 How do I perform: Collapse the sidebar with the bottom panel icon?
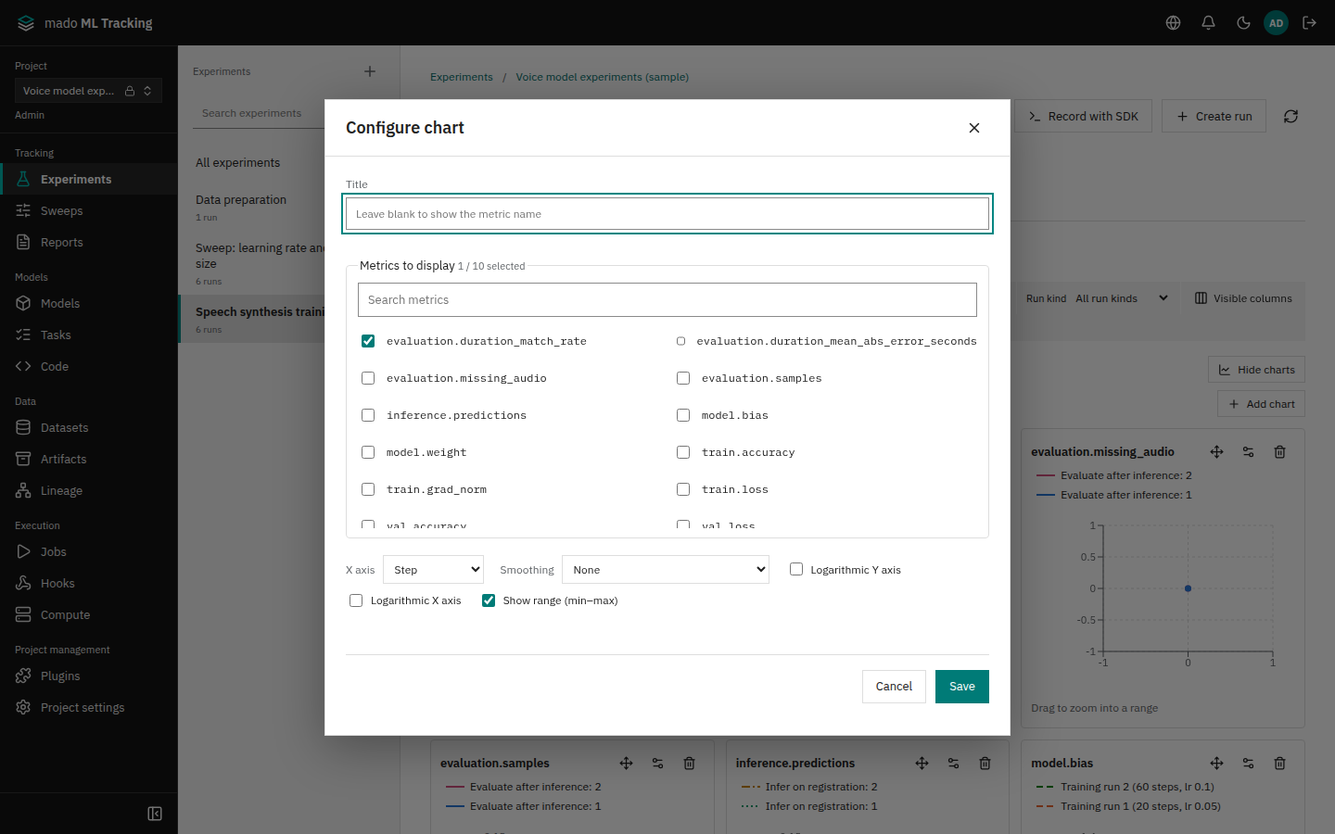pyautogui.click(x=155, y=814)
